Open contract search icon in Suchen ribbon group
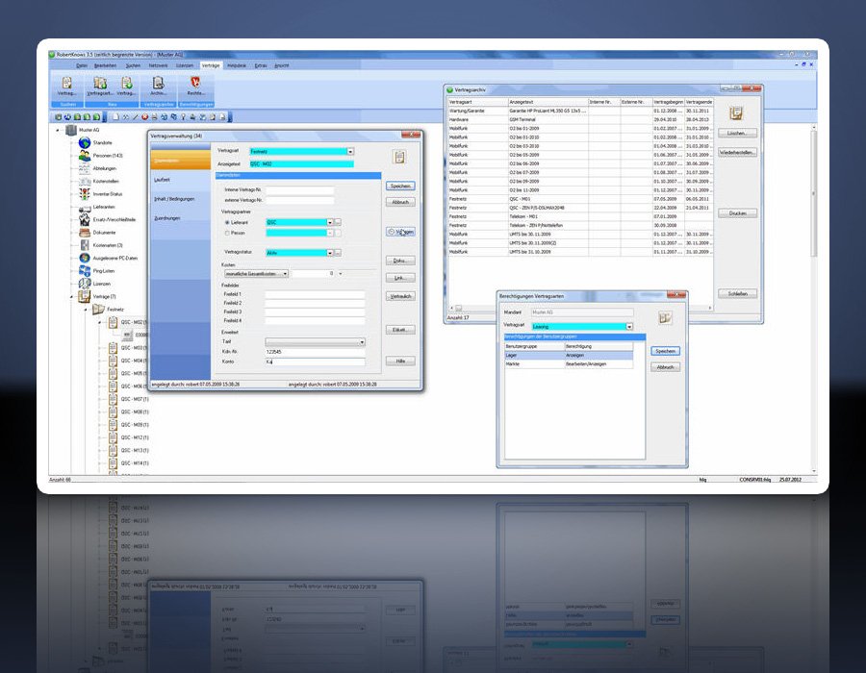Screen dimensions: 866x673 tap(66, 84)
